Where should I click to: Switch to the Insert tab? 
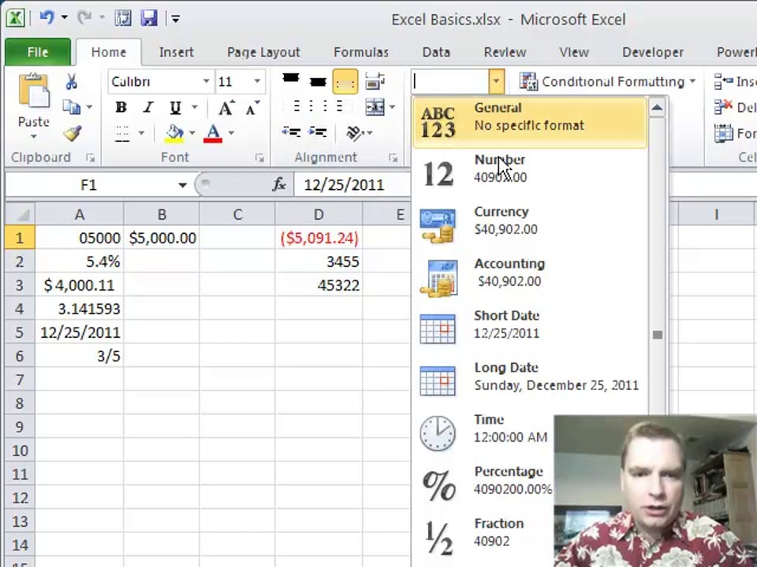point(176,52)
